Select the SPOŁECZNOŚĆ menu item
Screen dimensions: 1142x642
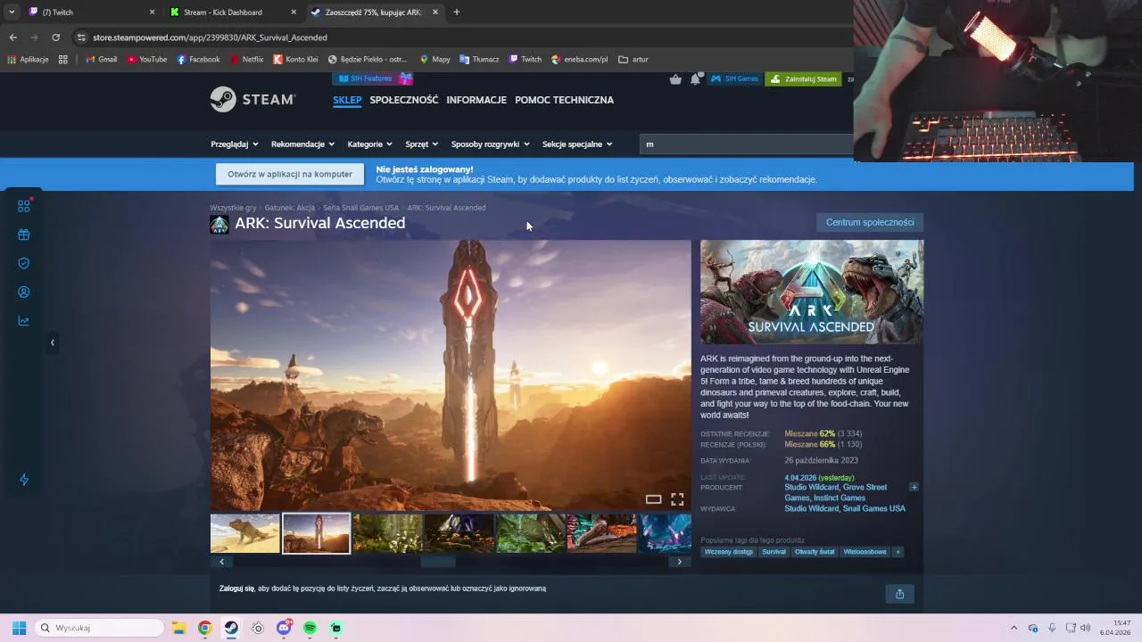tap(404, 100)
